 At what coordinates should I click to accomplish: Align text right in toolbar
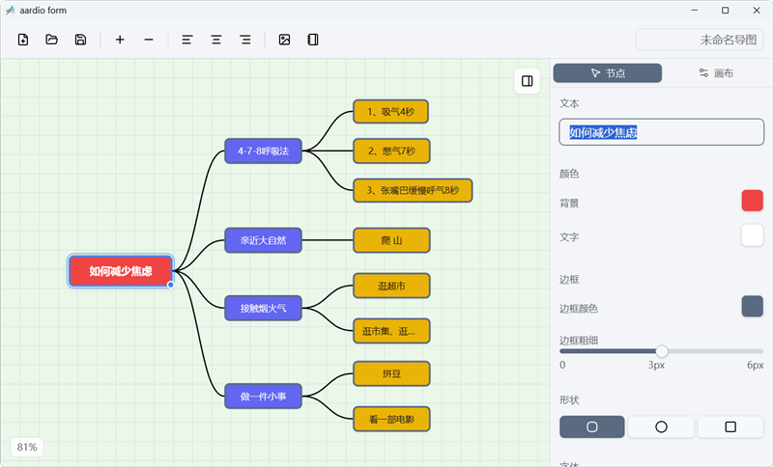(245, 40)
